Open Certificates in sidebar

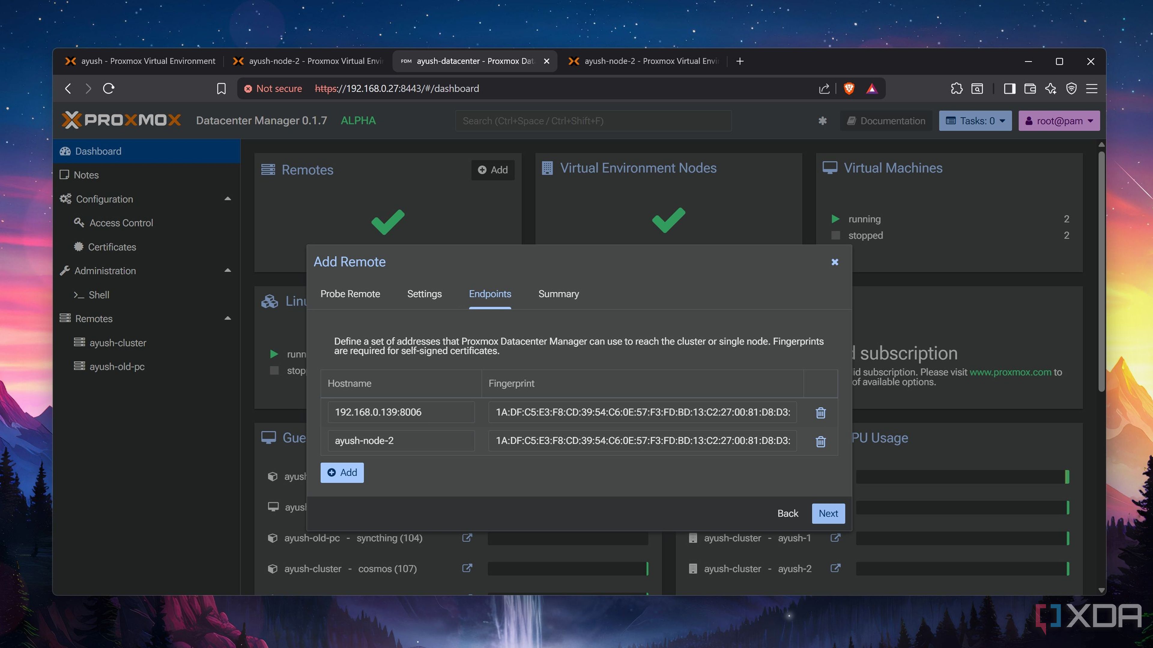point(147,247)
